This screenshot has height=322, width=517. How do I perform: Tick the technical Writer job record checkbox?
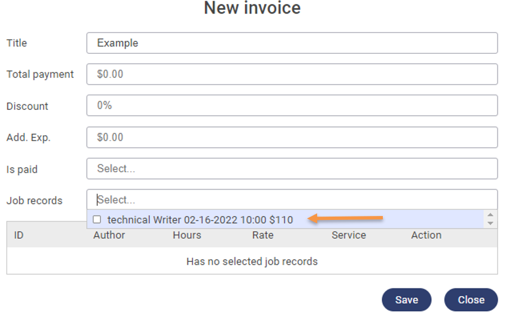pos(97,219)
